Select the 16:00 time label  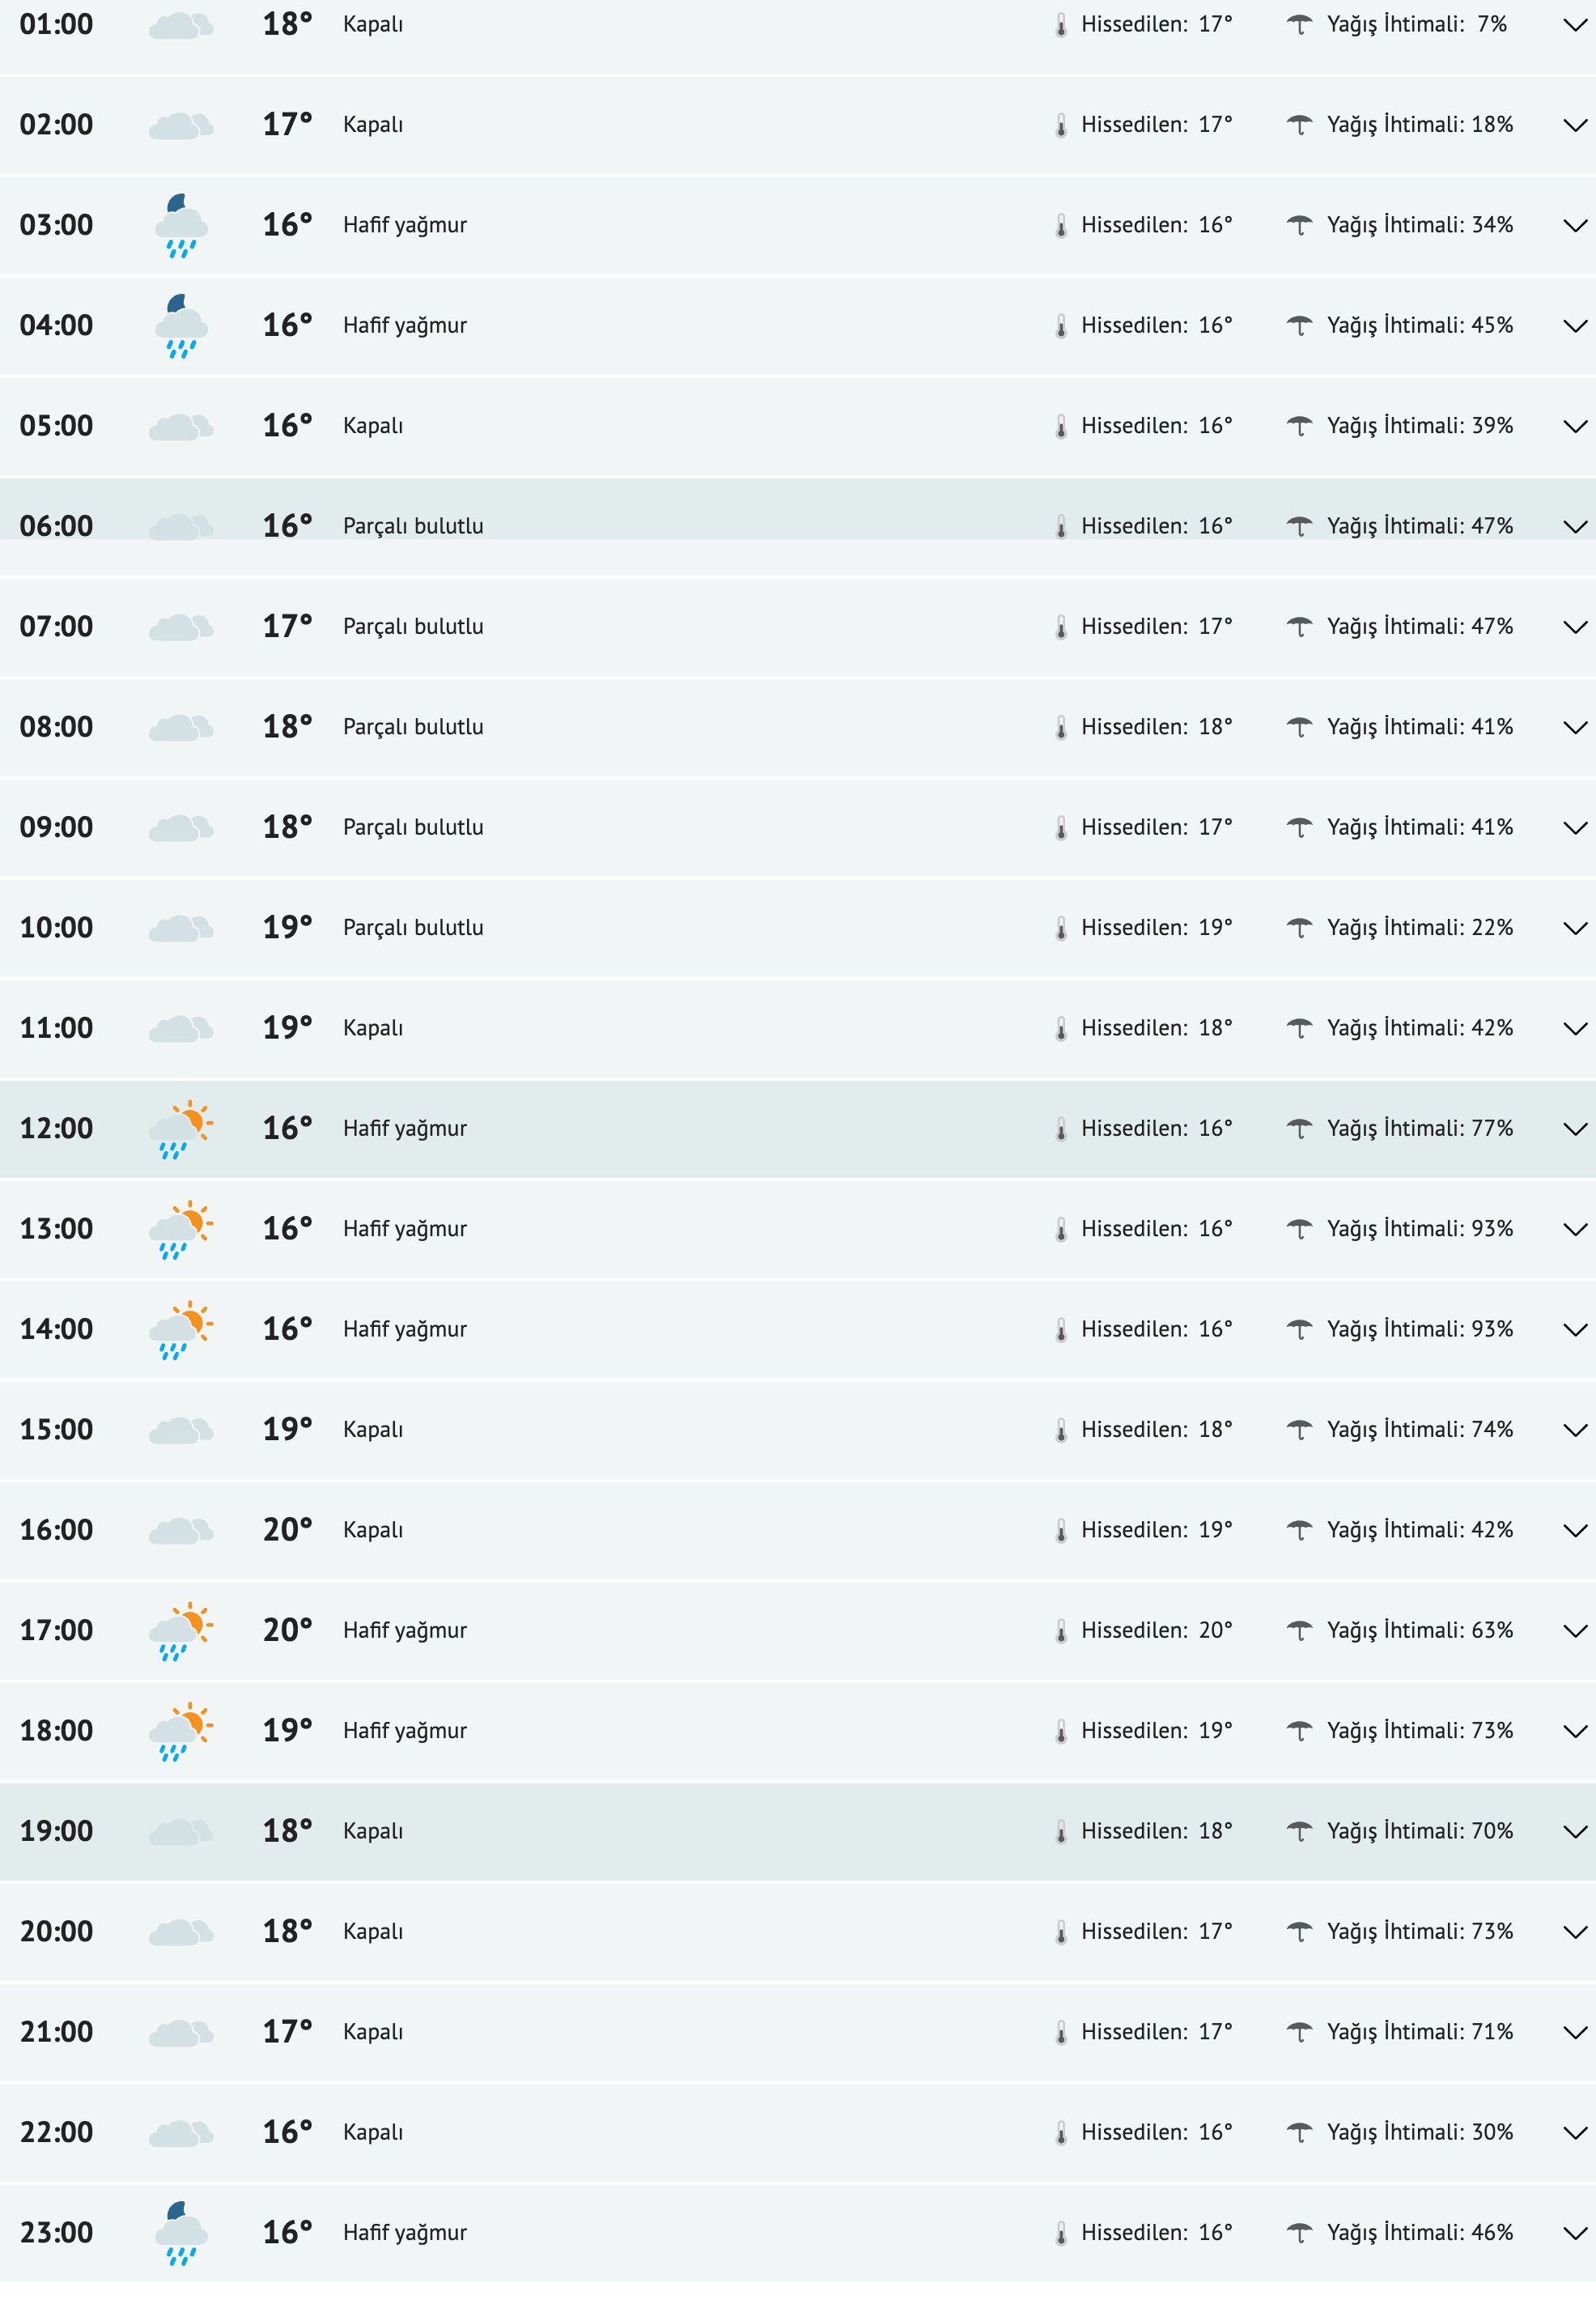(x=56, y=1530)
